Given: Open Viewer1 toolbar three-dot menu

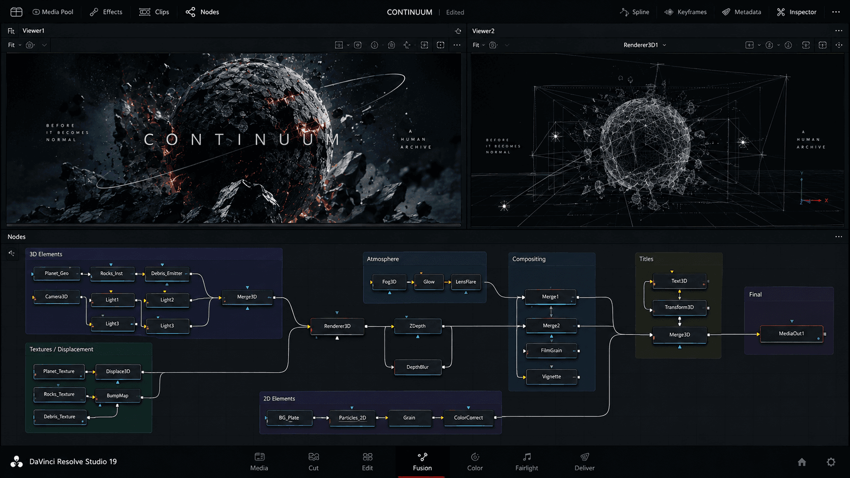Looking at the screenshot, I should [457, 45].
